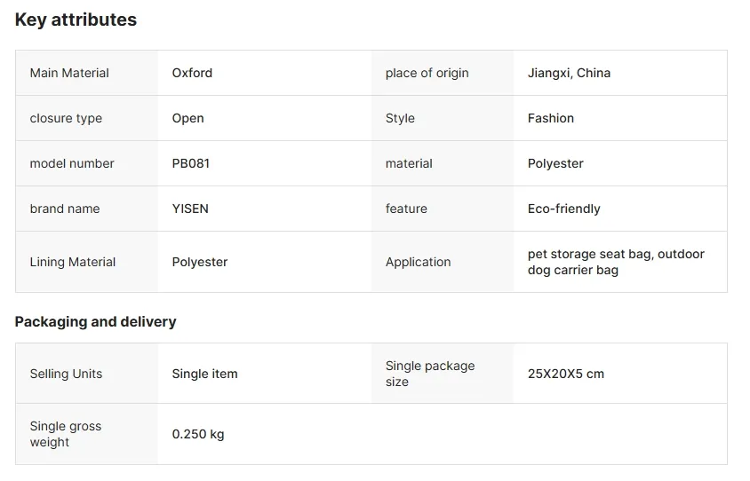This screenshot has height=481, width=750.
Task: Select the Jiangxi, China value
Action: pos(569,73)
